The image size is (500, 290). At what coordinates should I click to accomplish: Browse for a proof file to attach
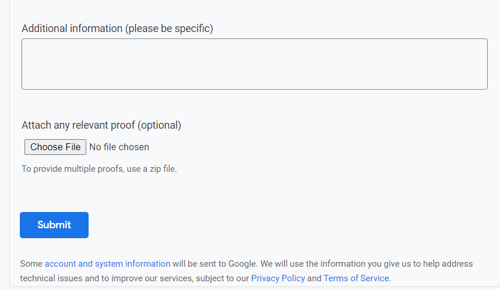[55, 147]
